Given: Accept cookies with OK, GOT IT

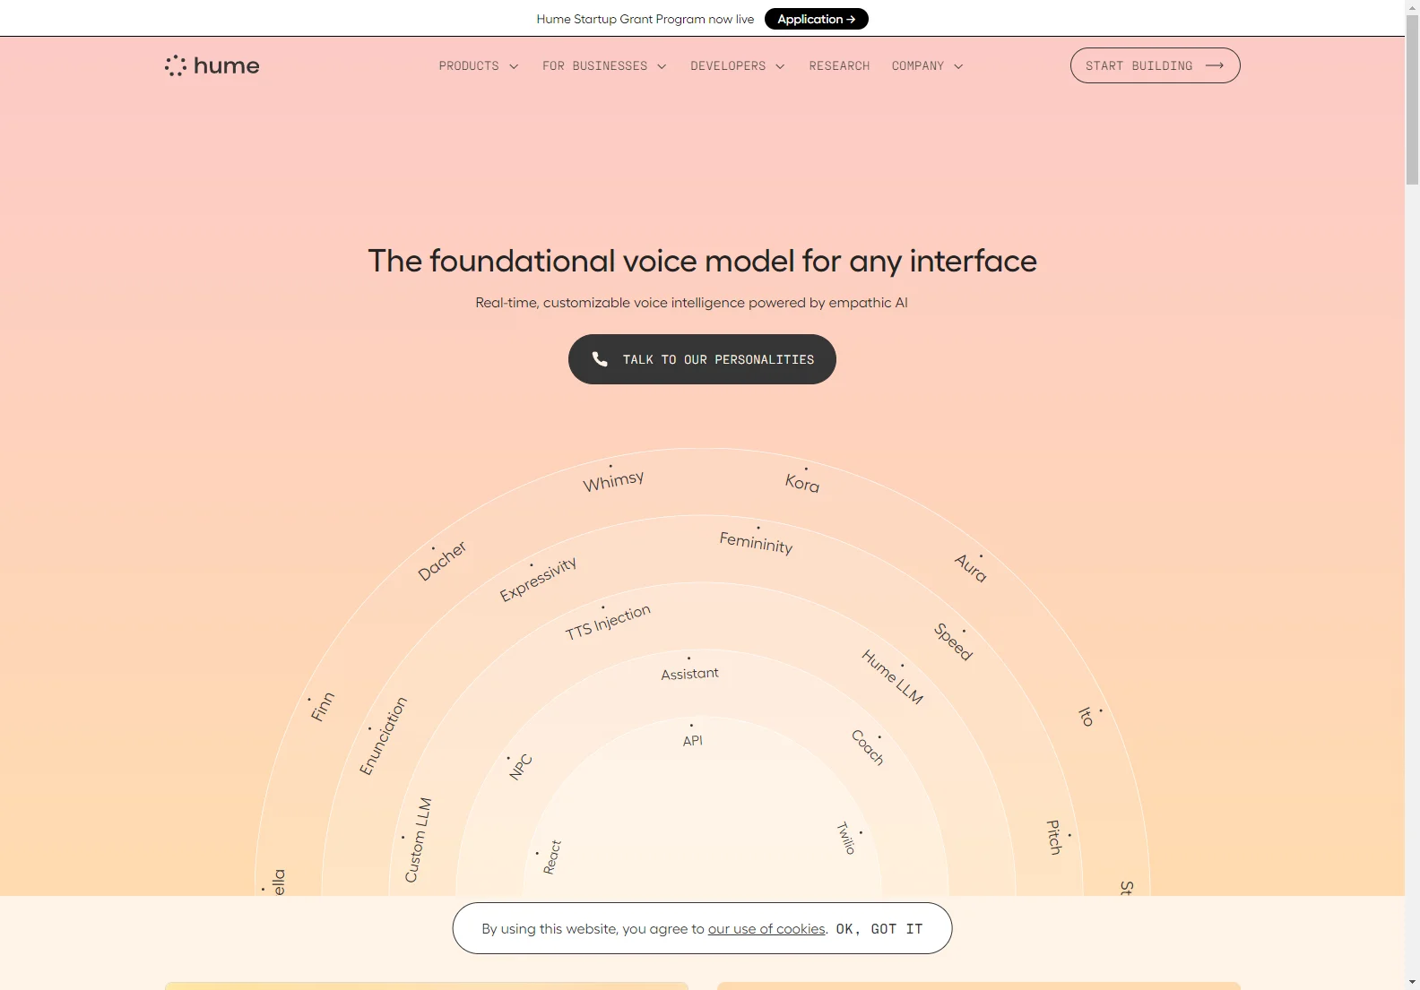Looking at the screenshot, I should tap(879, 929).
